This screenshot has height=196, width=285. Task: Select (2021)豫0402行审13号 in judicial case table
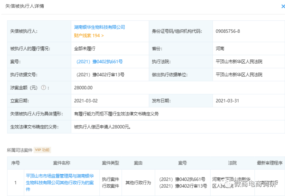click(183, 186)
